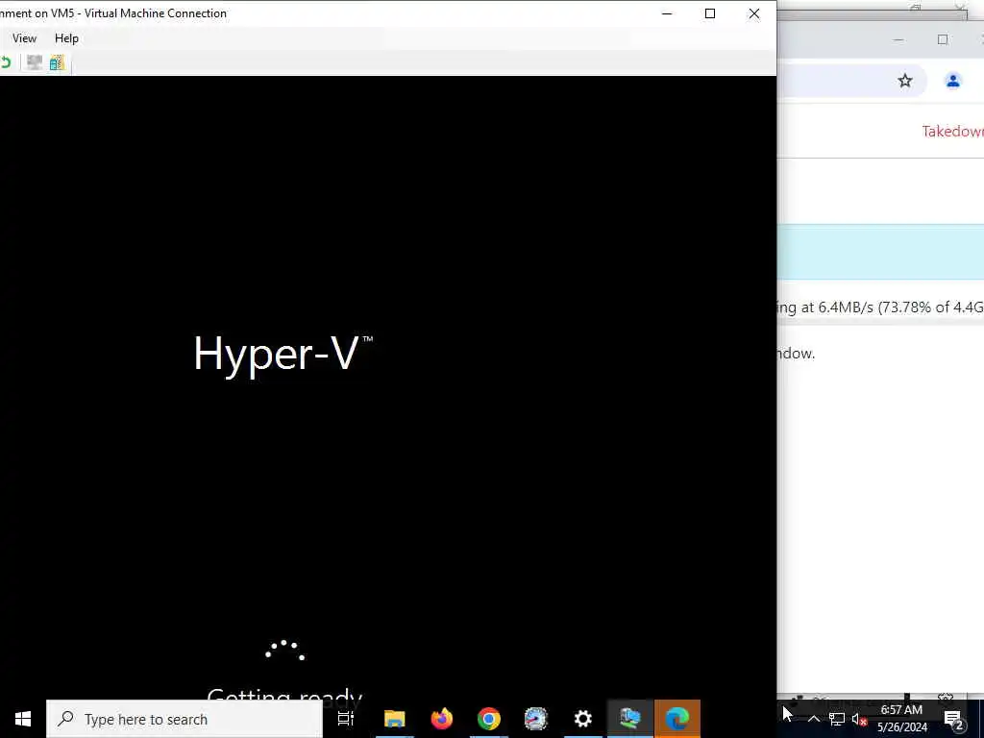Bookmark the page with the star icon

point(904,81)
